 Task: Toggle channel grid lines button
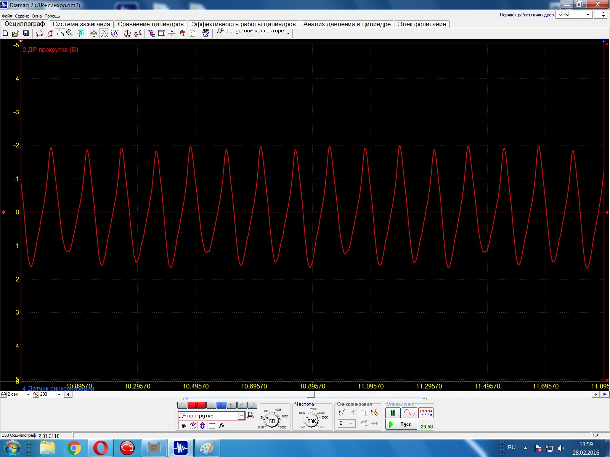(x=212, y=426)
